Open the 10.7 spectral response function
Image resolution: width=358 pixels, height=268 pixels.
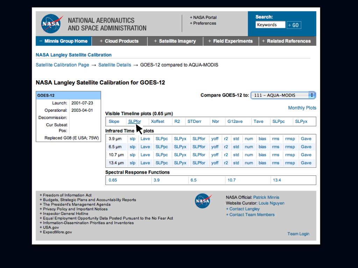(231, 180)
